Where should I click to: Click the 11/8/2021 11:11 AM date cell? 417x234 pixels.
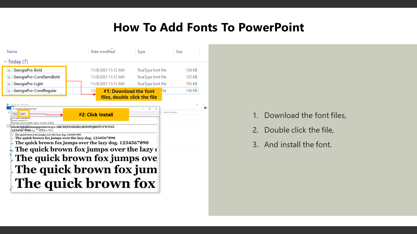pos(108,84)
